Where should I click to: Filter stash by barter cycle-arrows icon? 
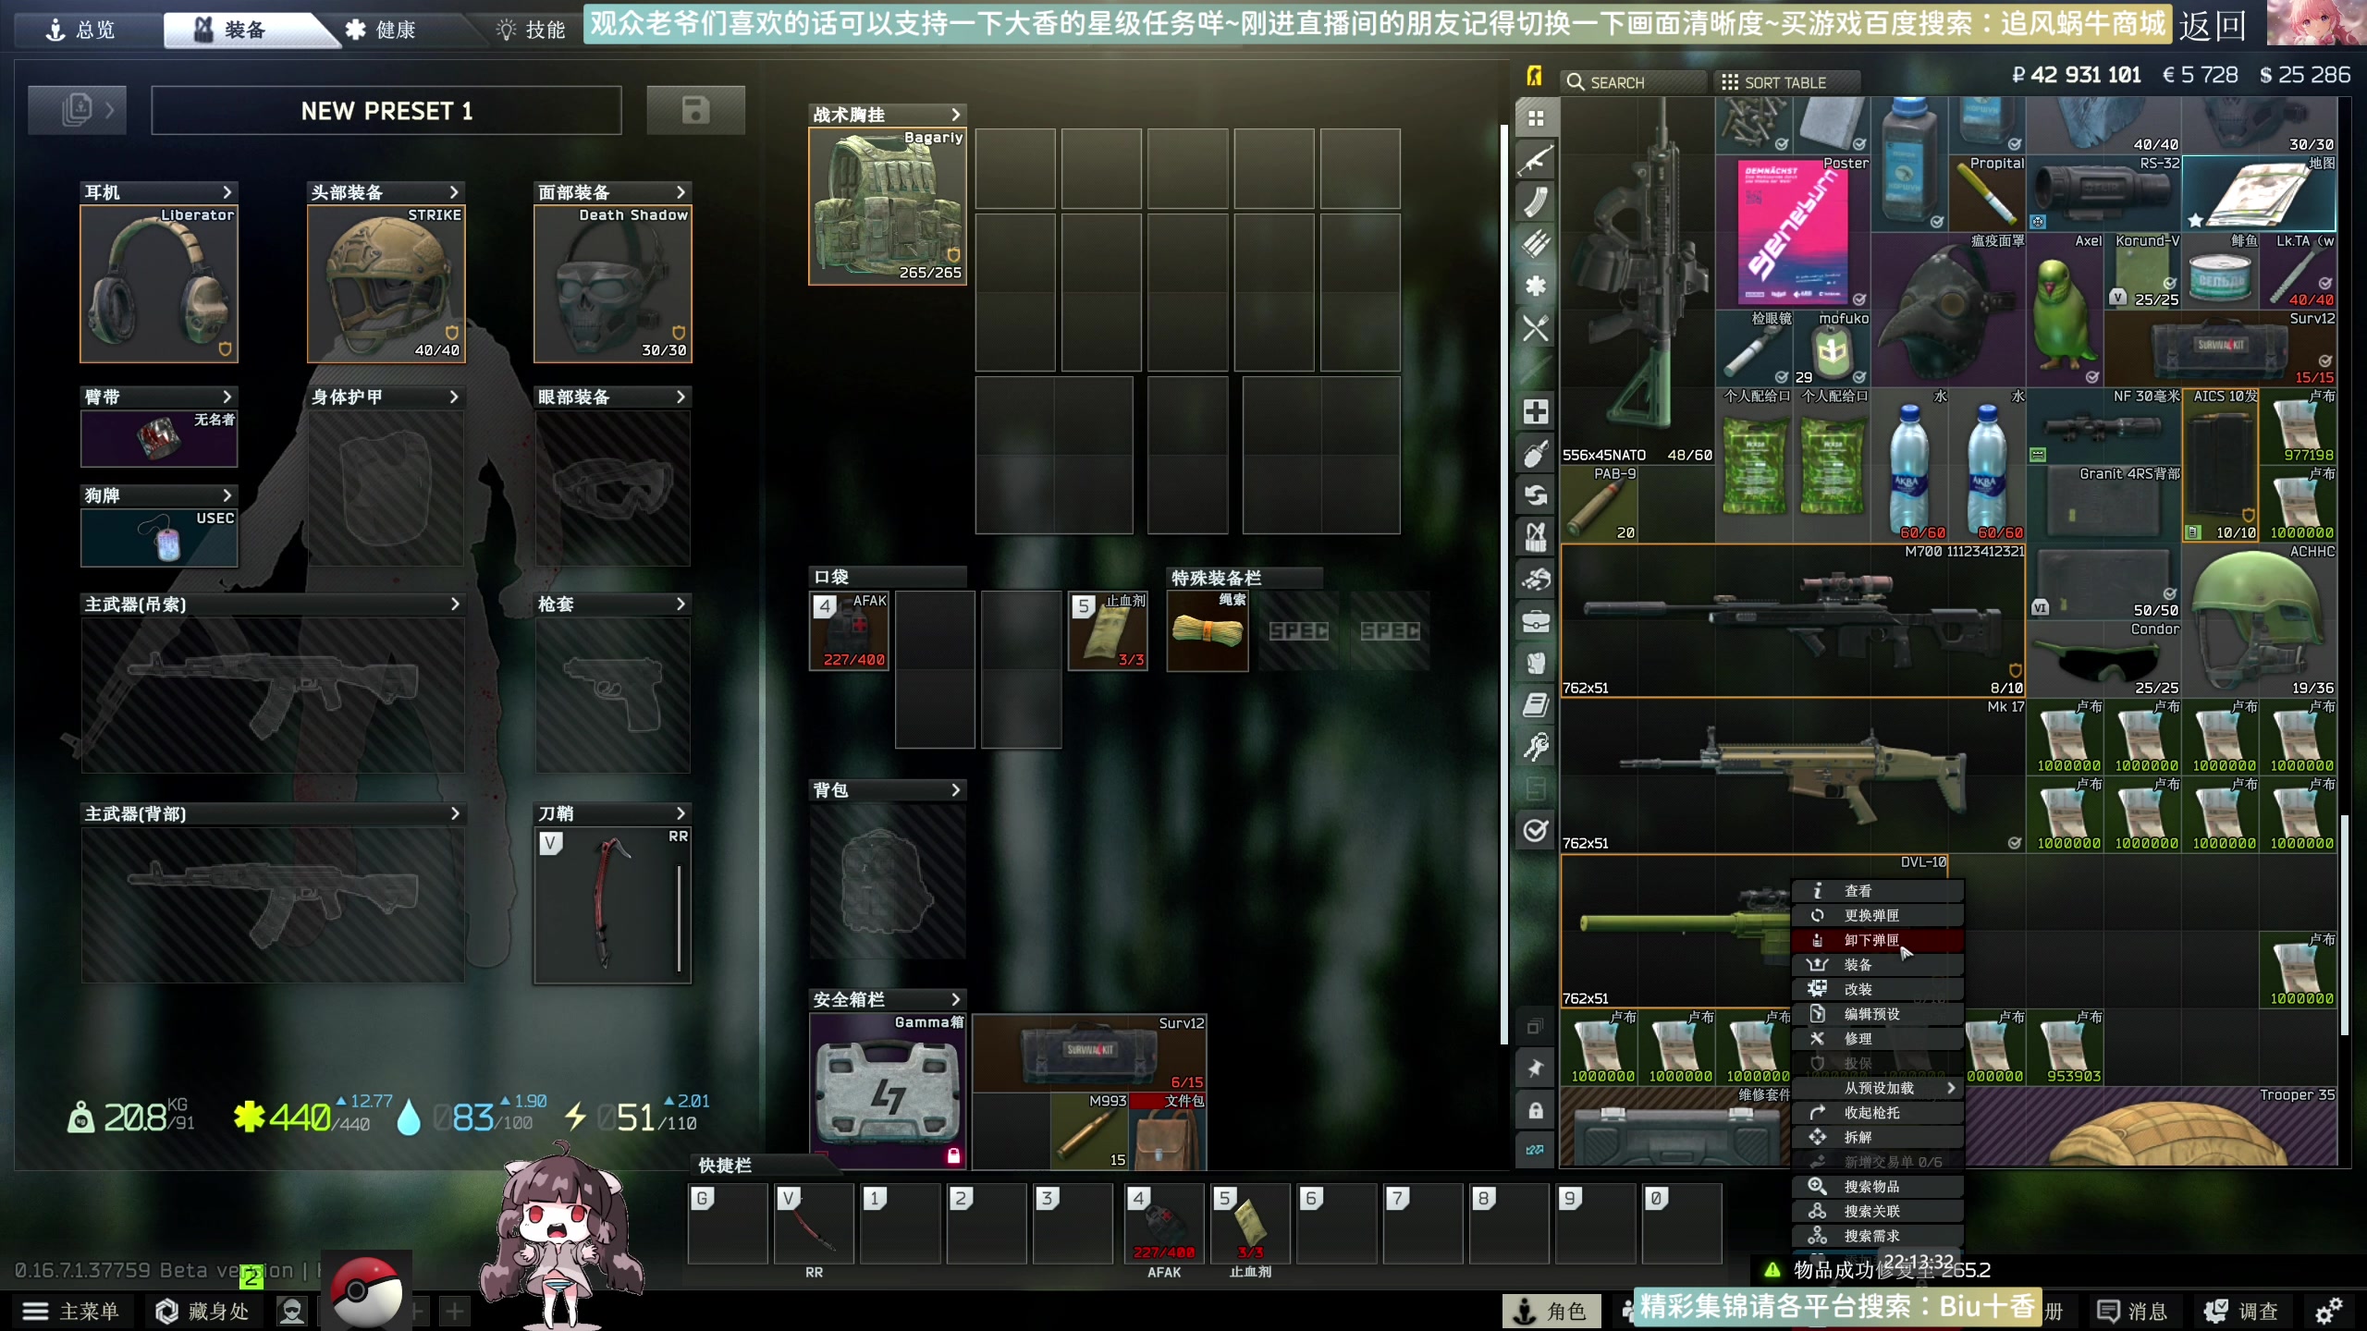tap(1535, 495)
